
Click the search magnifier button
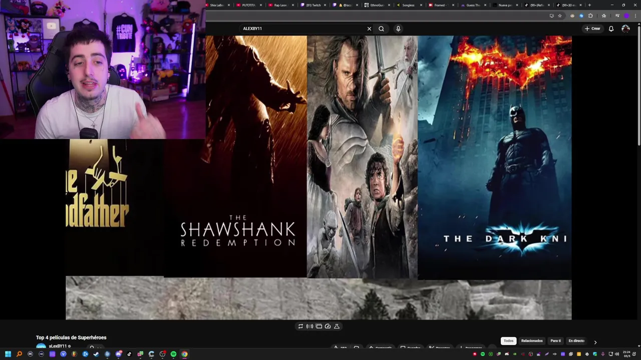tap(381, 28)
